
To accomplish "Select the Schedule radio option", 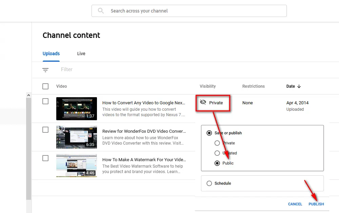I will click(x=209, y=184).
